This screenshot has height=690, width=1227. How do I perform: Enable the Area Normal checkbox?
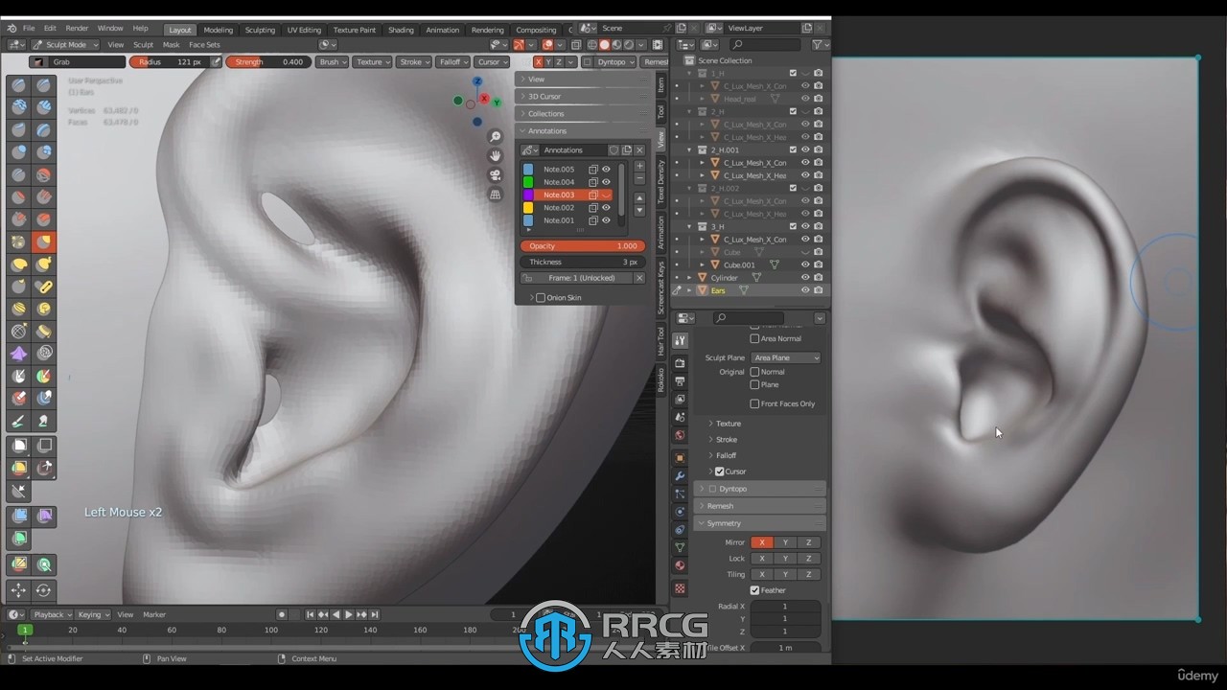[754, 338]
